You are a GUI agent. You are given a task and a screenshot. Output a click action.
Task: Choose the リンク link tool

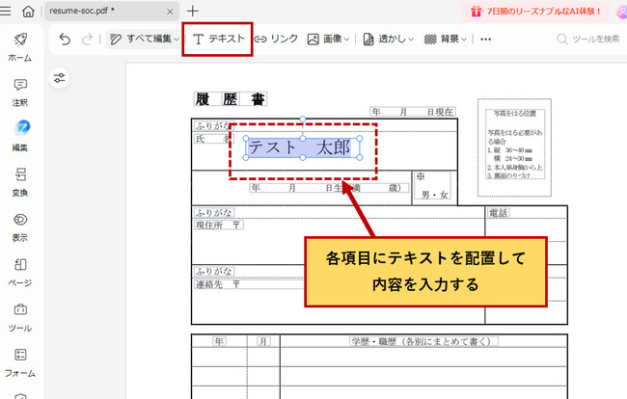(x=276, y=39)
